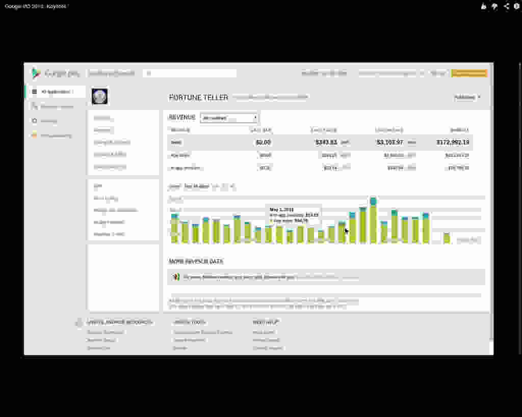Open the APK item in the app menu
Screen dimensions: 522x417
click(97, 185)
